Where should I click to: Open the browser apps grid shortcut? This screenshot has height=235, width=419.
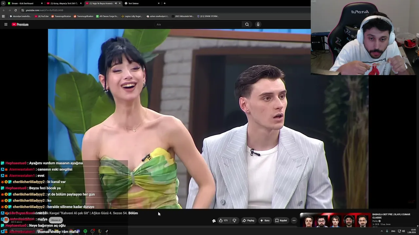click(x=3, y=16)
